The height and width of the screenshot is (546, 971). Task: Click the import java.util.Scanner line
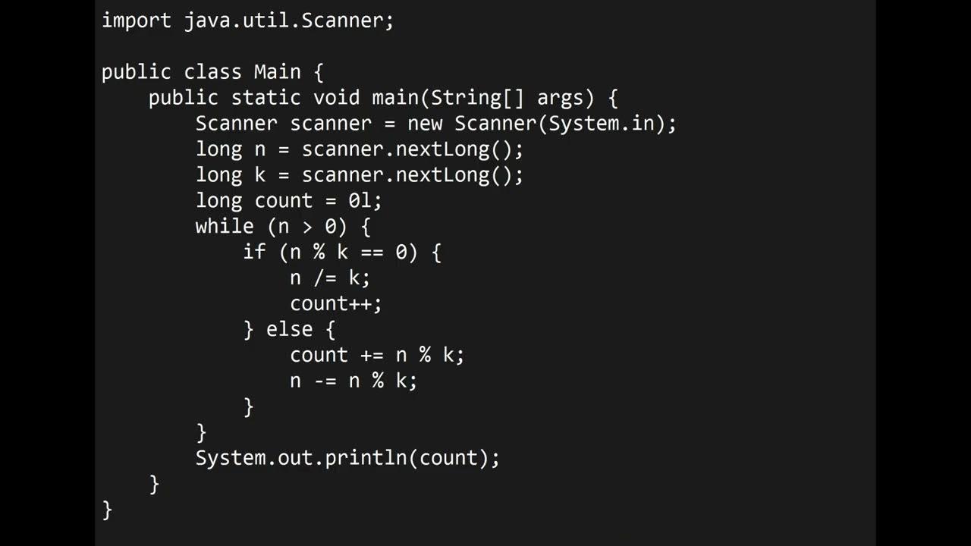tap(247, 20)
